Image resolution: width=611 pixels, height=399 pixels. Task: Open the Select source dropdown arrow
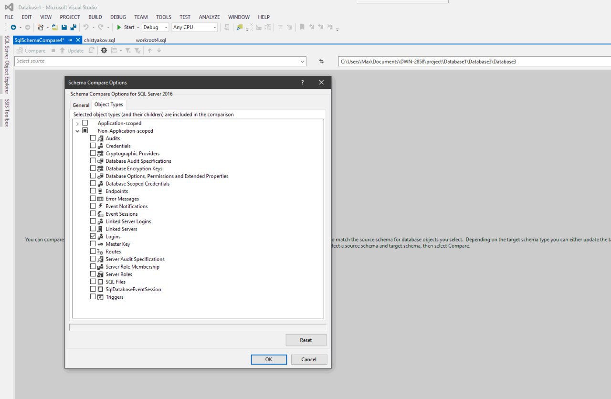[x=302, y=61]
